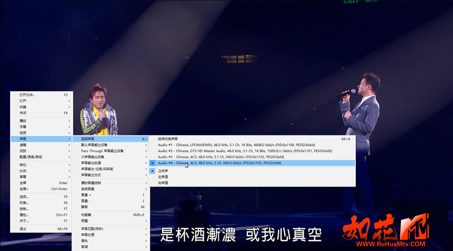Open the 均衡器 equalizer entry

pos(111,215)
